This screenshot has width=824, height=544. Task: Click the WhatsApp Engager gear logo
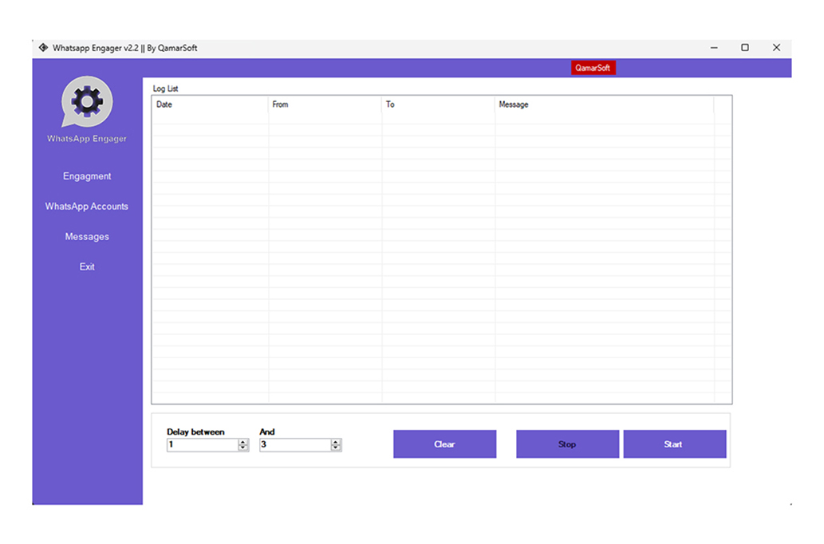(x=87, y=101)
